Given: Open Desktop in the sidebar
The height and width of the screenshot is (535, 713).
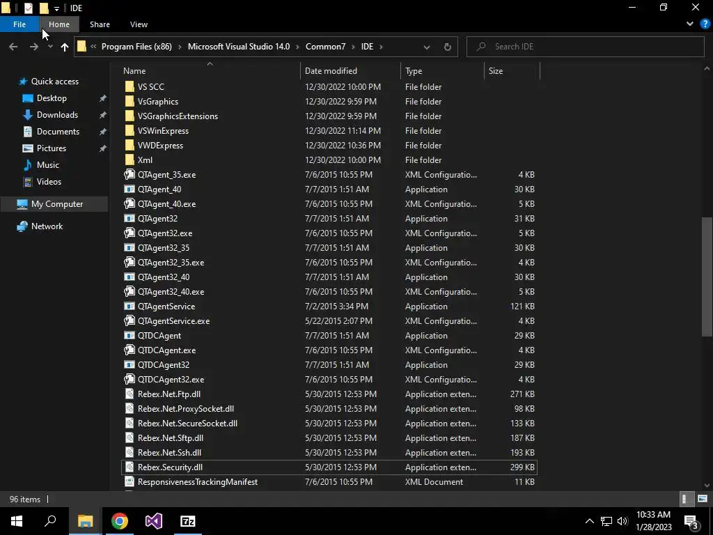Looking at the screenshot, I should click(x=52, y=98).
